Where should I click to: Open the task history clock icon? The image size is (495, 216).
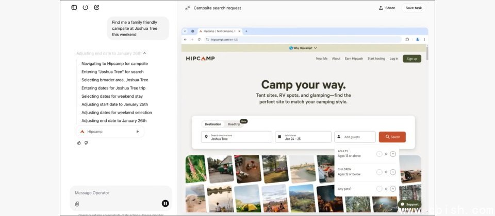[86, 8]
